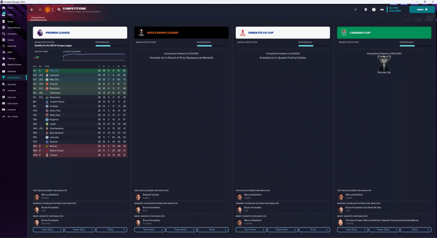
Task: Click the Transfers sidebar icon
Action: (x=3, y=90)
